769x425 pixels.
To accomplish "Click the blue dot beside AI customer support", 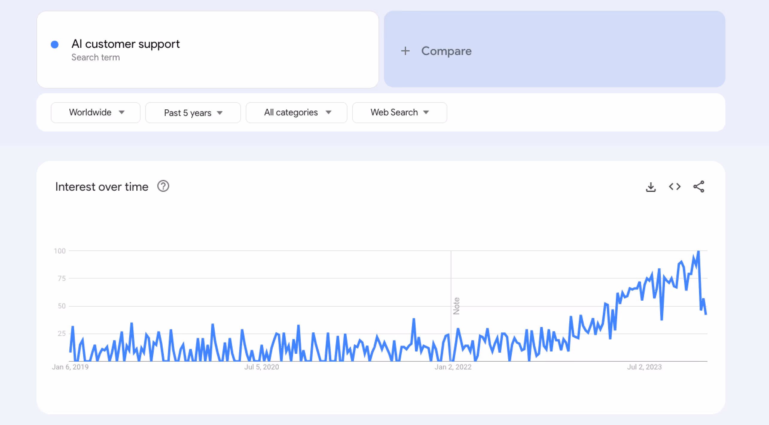I will [55, 44].
